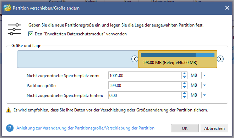Decrease Speicherplatz hinten with down spinner
The width and height of the screenshot is (234, 138).
pyautogui.click(x=184, y=97)
